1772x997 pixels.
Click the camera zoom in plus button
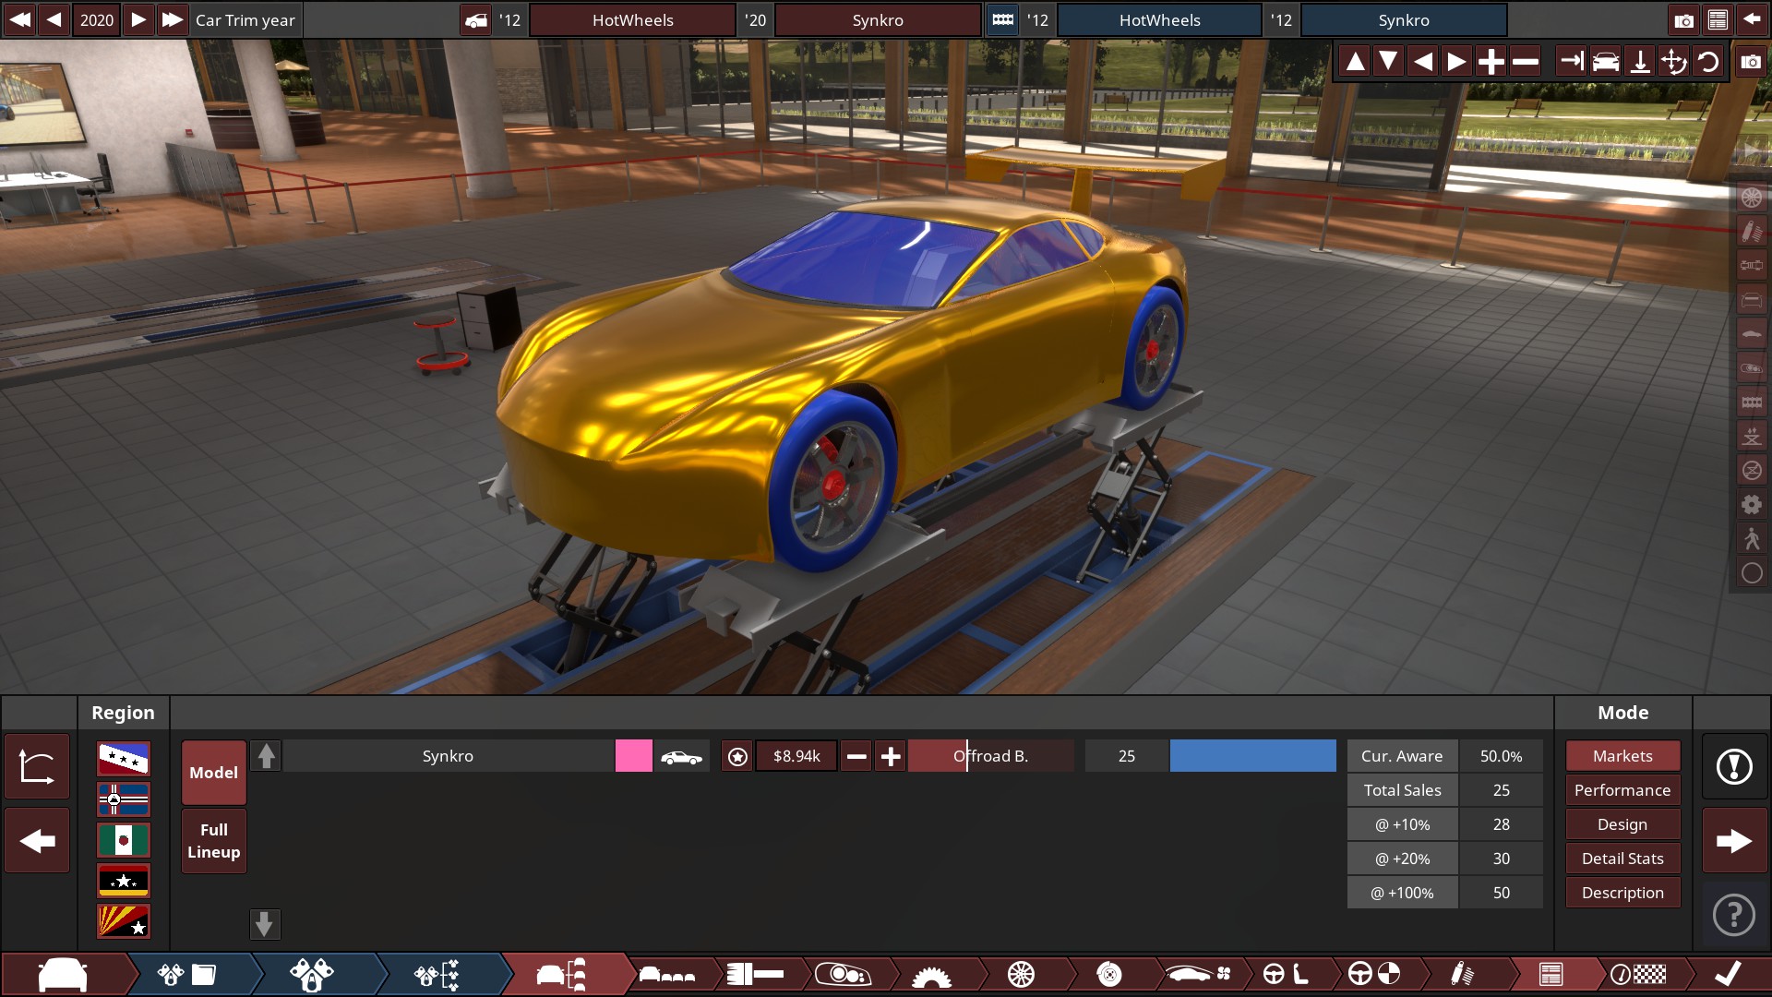pyautogui.click(x=1491, y=62)
